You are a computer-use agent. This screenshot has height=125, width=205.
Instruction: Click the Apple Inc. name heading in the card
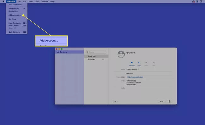131,53
